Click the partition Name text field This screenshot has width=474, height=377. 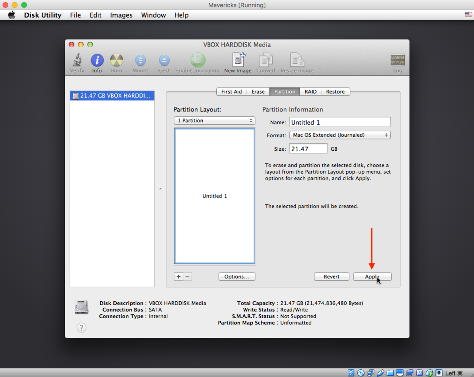[340, 122]
